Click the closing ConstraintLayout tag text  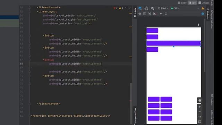[71, 116]
